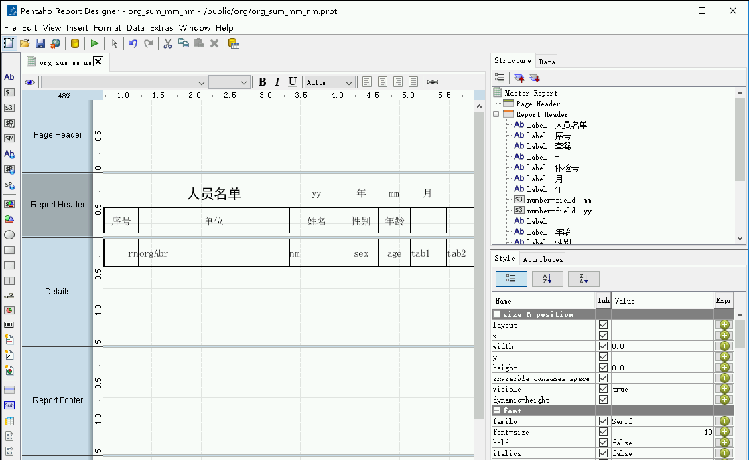The image size is (749, 460).
Task: Cut selection with scissors icon
Action: pyautogui.click(x=167, y=44)
